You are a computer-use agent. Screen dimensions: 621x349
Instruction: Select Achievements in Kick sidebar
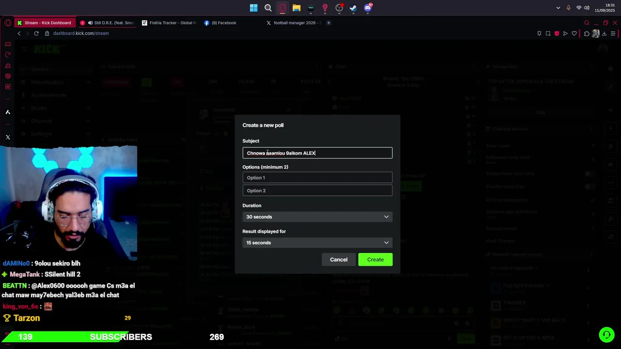point(49,95)
